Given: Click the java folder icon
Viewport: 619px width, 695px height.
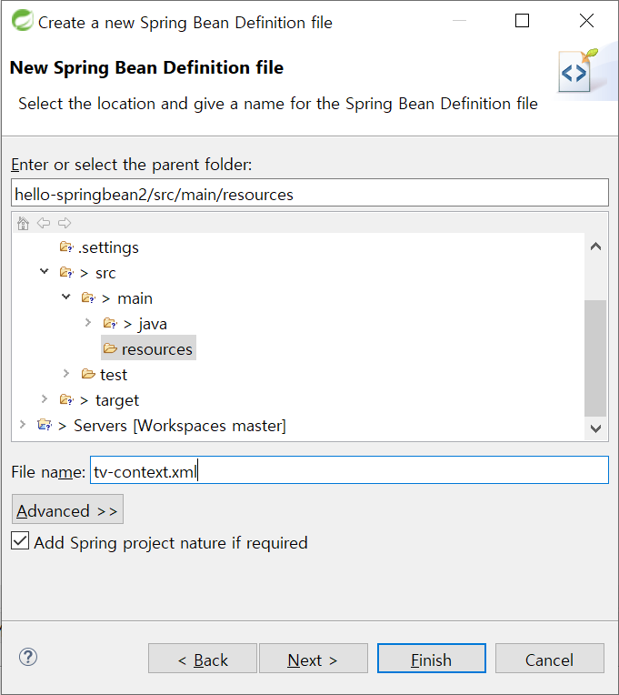Looking at the screenshot, I should click(x=110, y=323).
